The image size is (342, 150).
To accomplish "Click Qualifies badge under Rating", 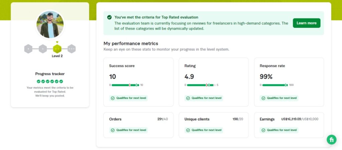I will coord(204,98).
